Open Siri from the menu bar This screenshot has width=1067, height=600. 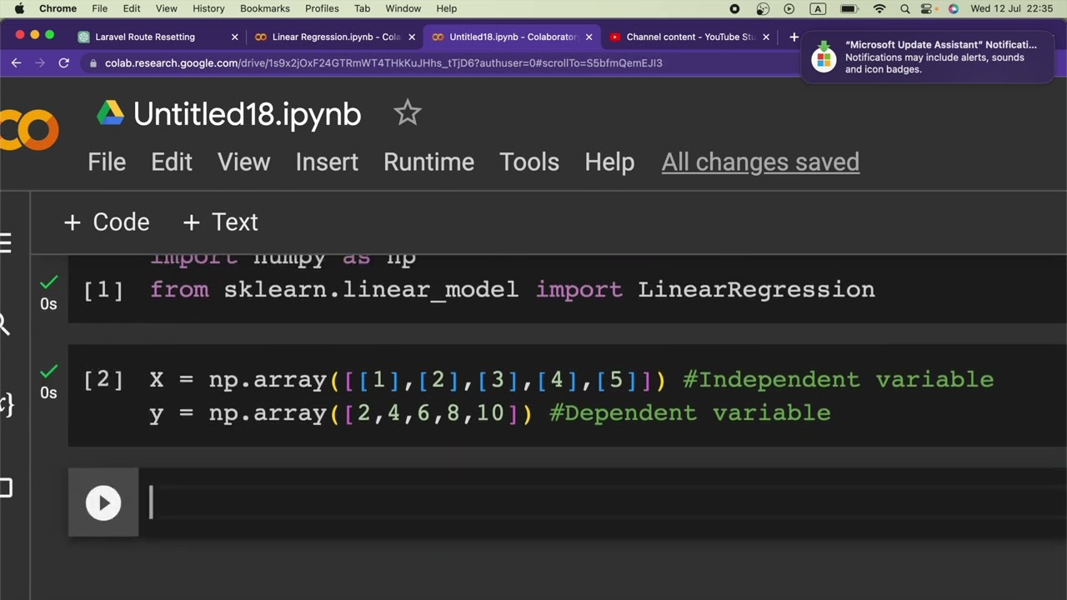953,8
